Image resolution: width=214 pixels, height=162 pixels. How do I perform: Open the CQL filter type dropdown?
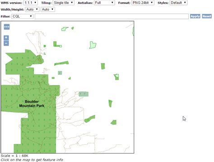[22, 16]
